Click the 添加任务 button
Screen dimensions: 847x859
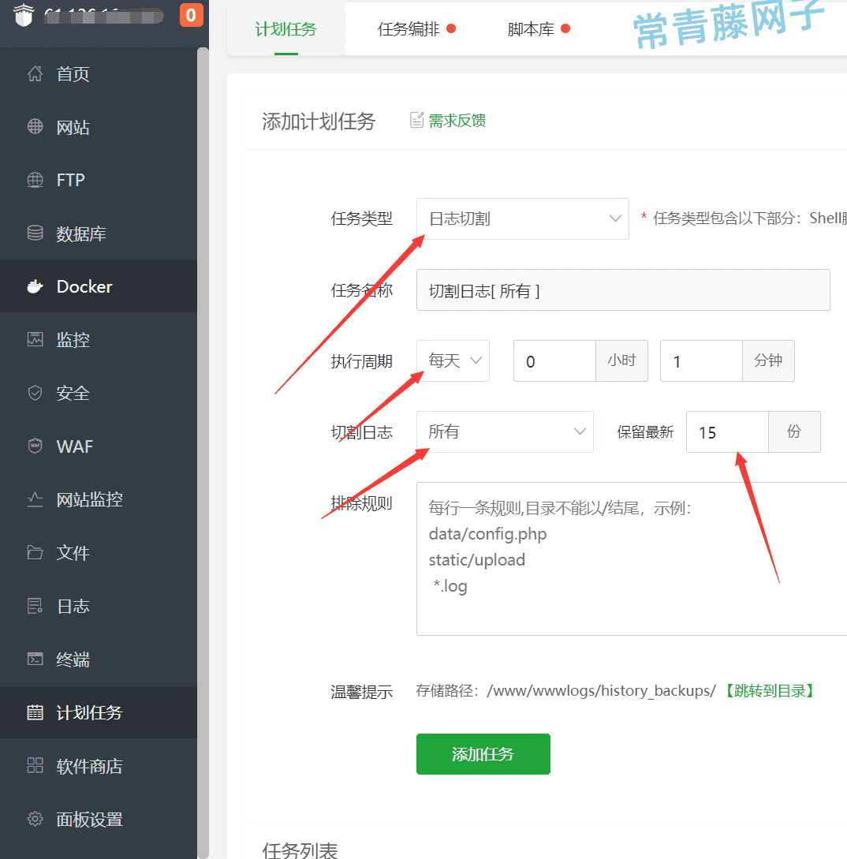(483, 753)
